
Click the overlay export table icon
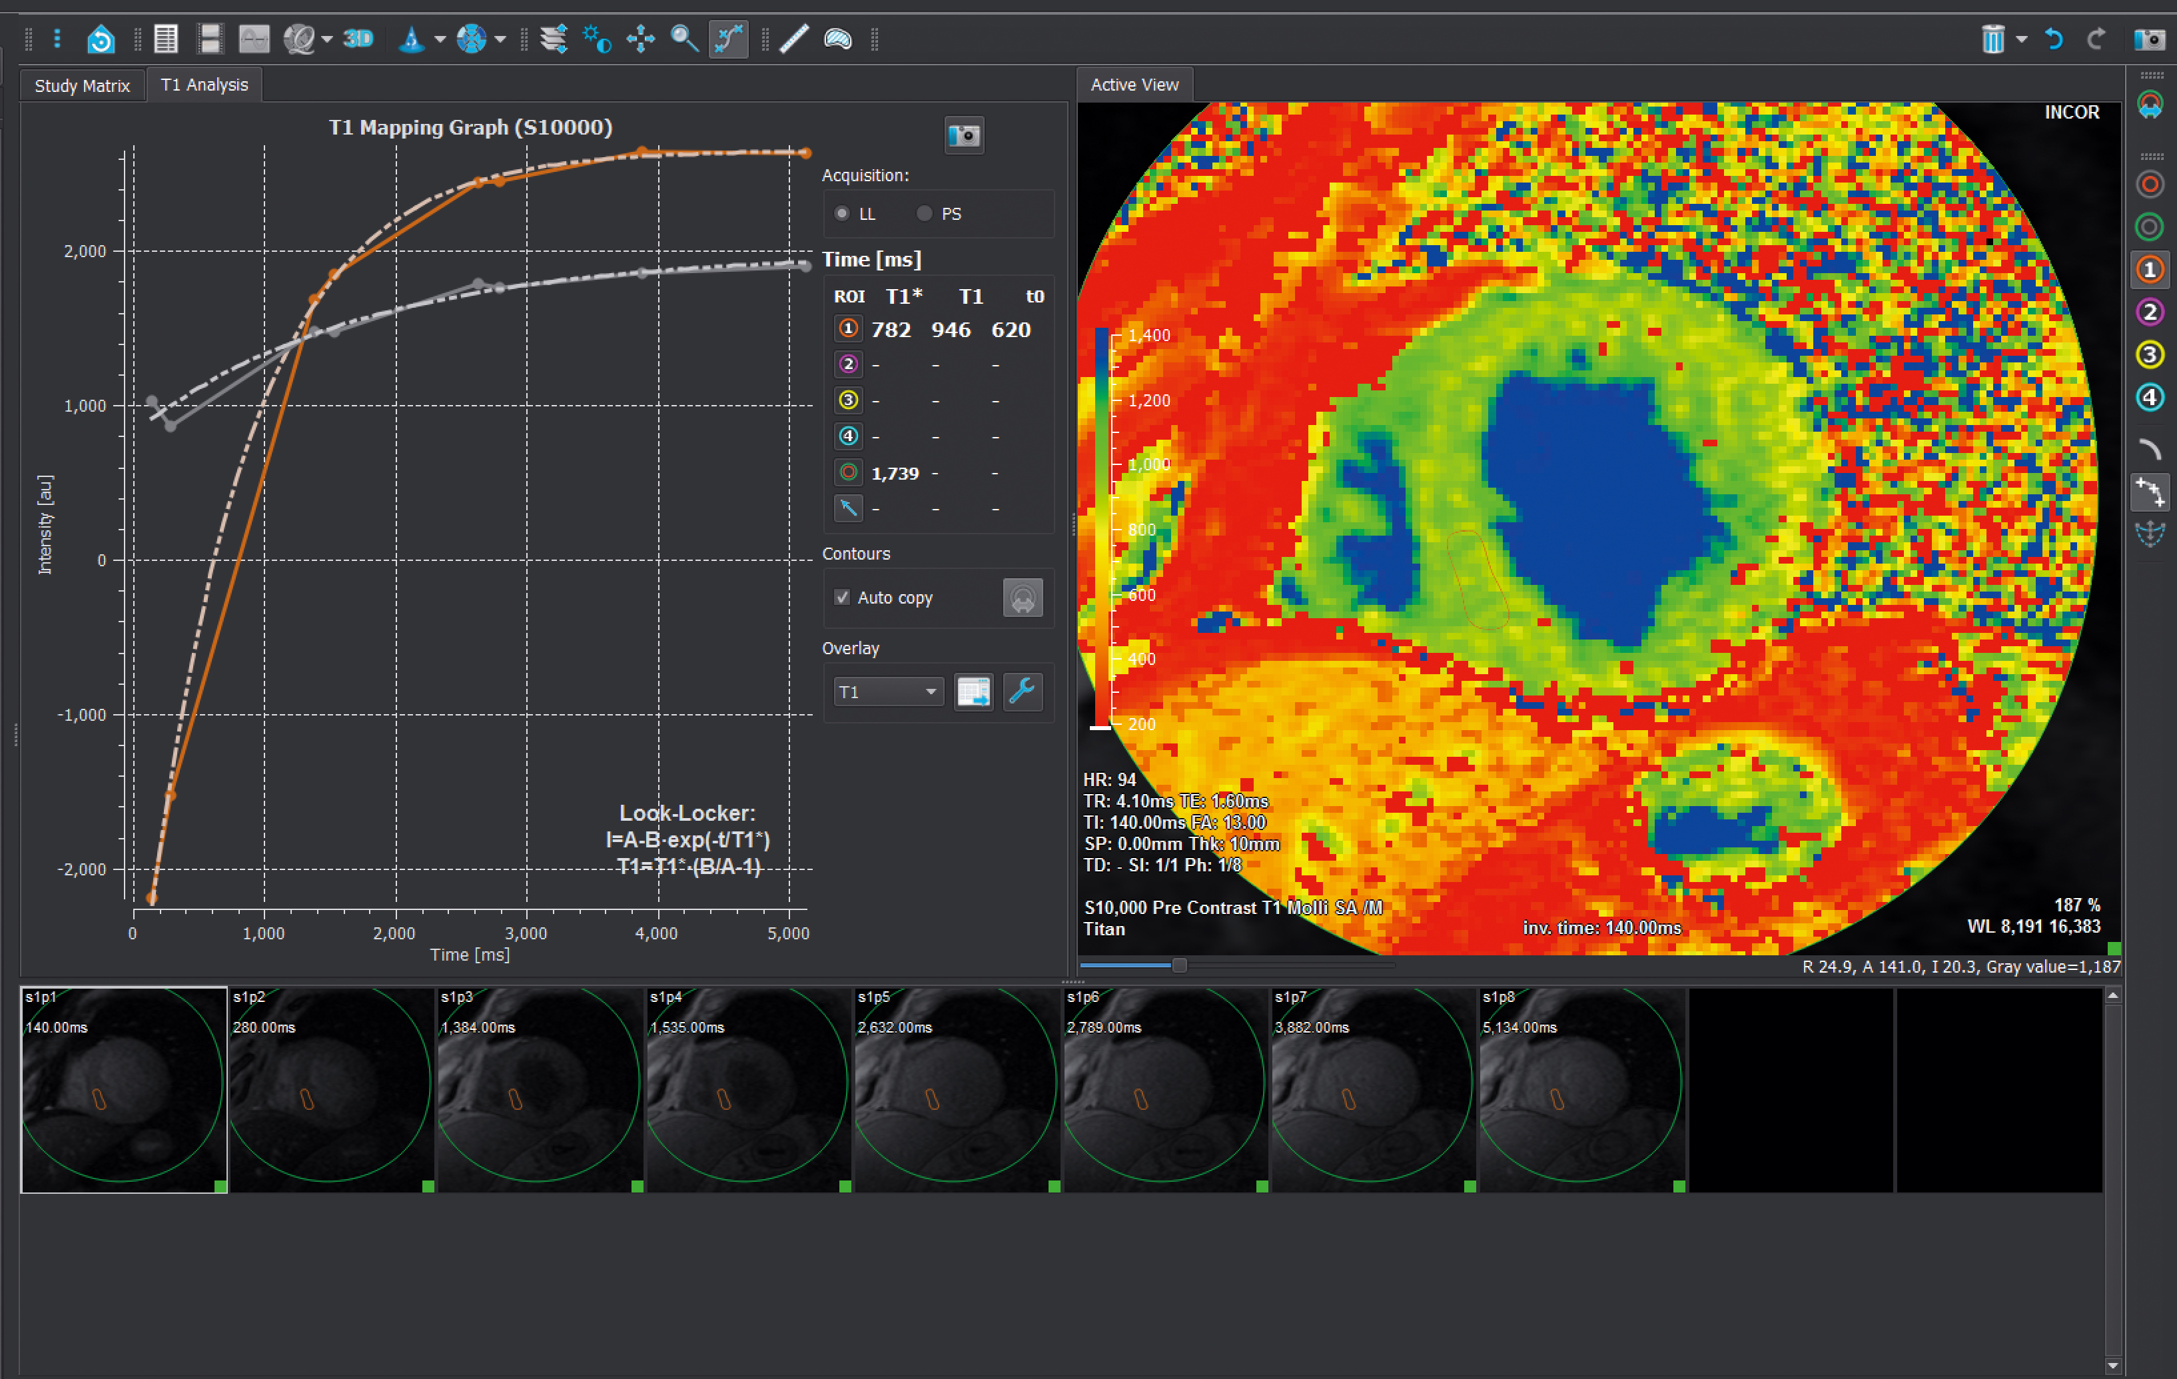974,691
